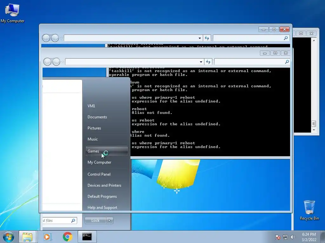Click Forward button in the front Explorer window
The height and width of the screenshot is (243, 325).
click(x=56, y=62)
